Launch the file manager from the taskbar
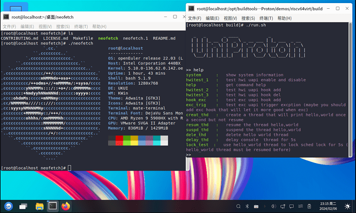The width and height of the screenshot is (356, 213). (x=38, y=206)
